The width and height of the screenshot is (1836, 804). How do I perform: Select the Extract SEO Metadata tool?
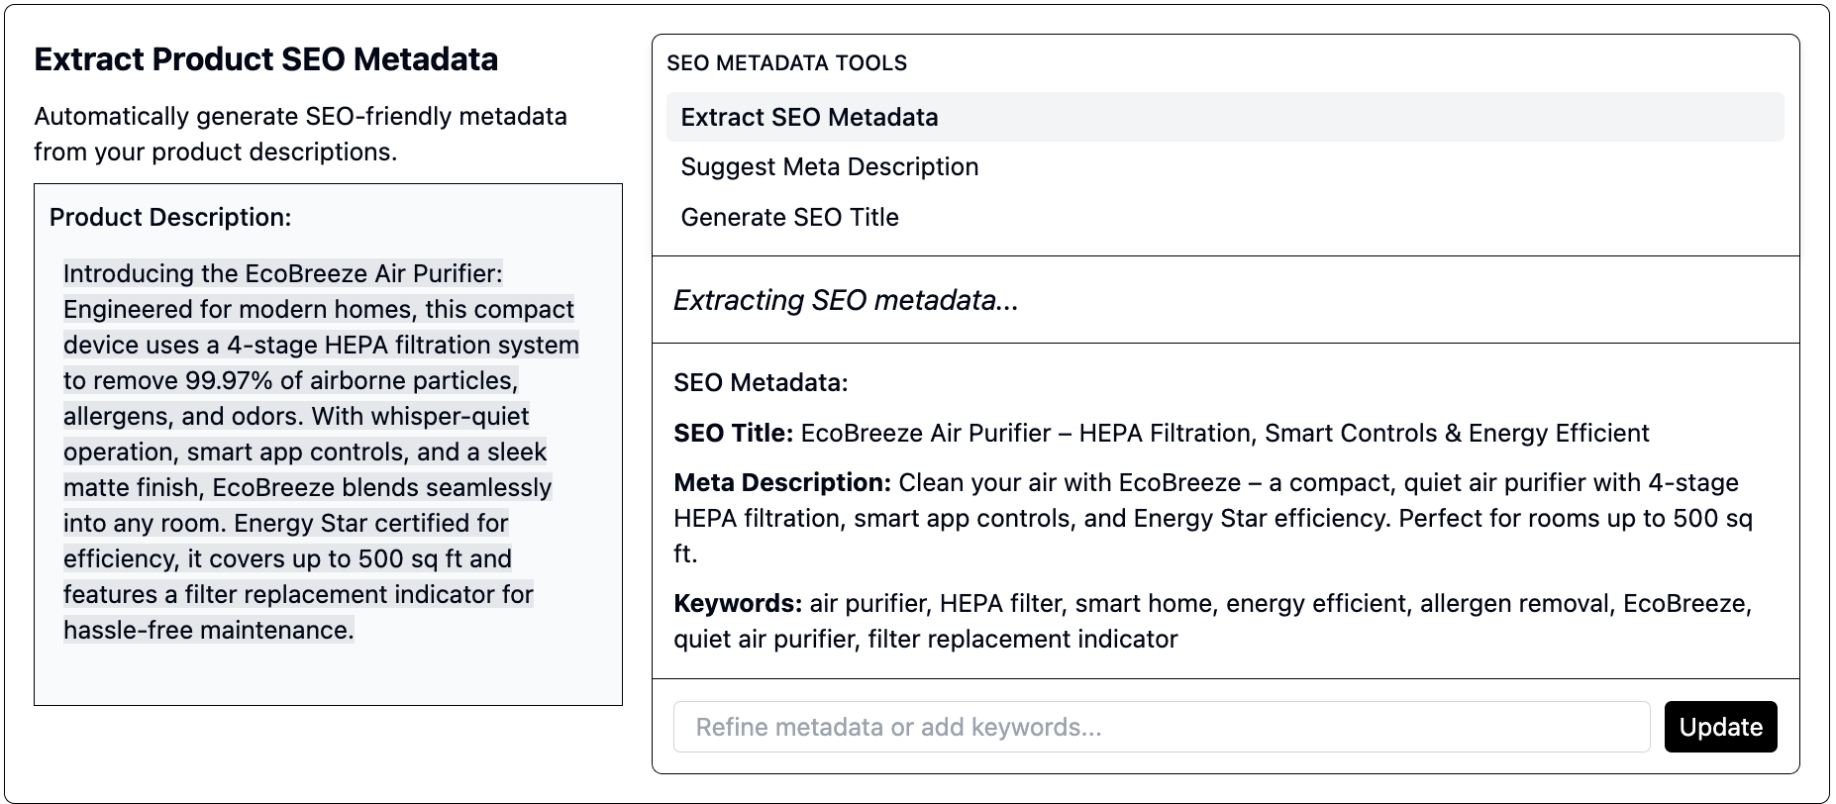click(809, 117)
